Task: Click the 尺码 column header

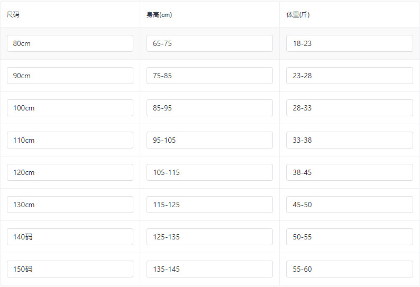Action: point(13,15)
